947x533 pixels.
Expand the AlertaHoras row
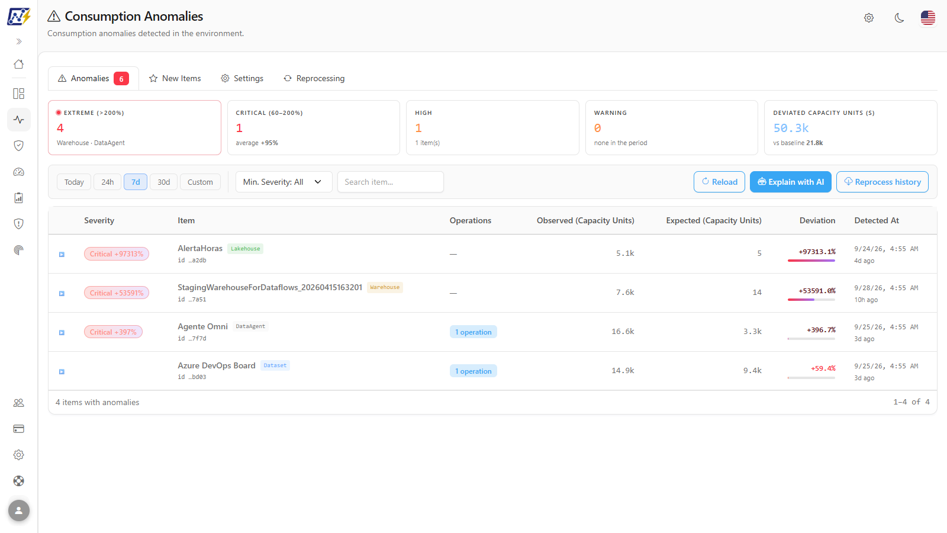[62, 255]
